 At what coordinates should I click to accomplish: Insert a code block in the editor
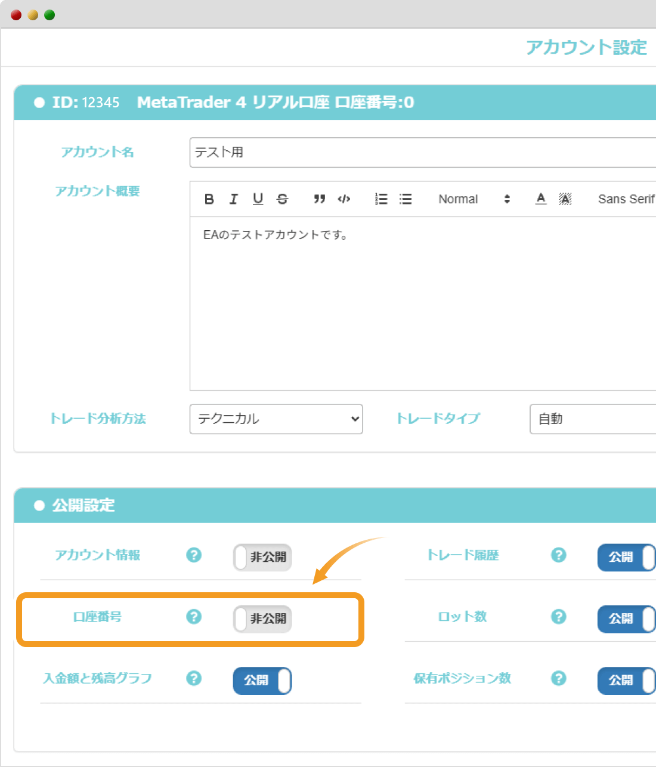(x=344, y=199)
